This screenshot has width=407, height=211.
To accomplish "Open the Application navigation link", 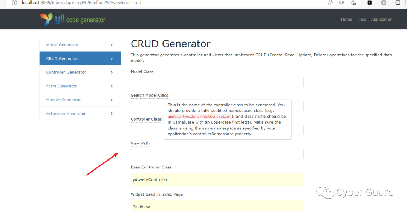I will click(x=381, y=19).
